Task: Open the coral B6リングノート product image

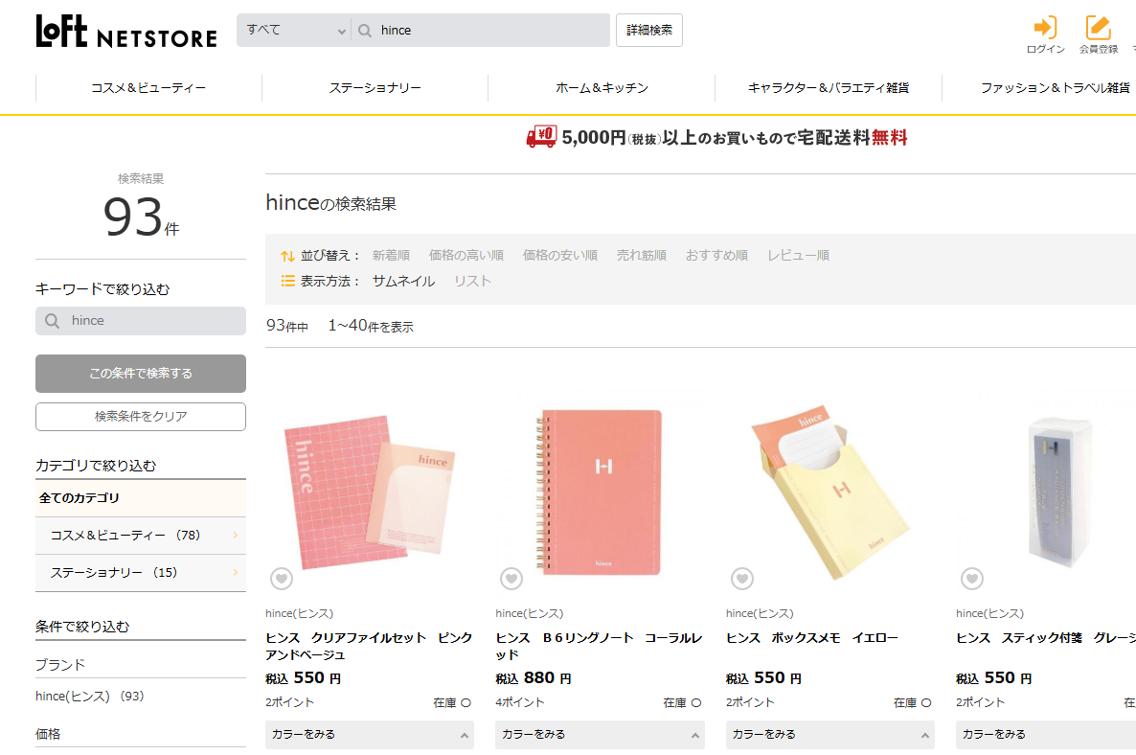Action: (600, 492)
